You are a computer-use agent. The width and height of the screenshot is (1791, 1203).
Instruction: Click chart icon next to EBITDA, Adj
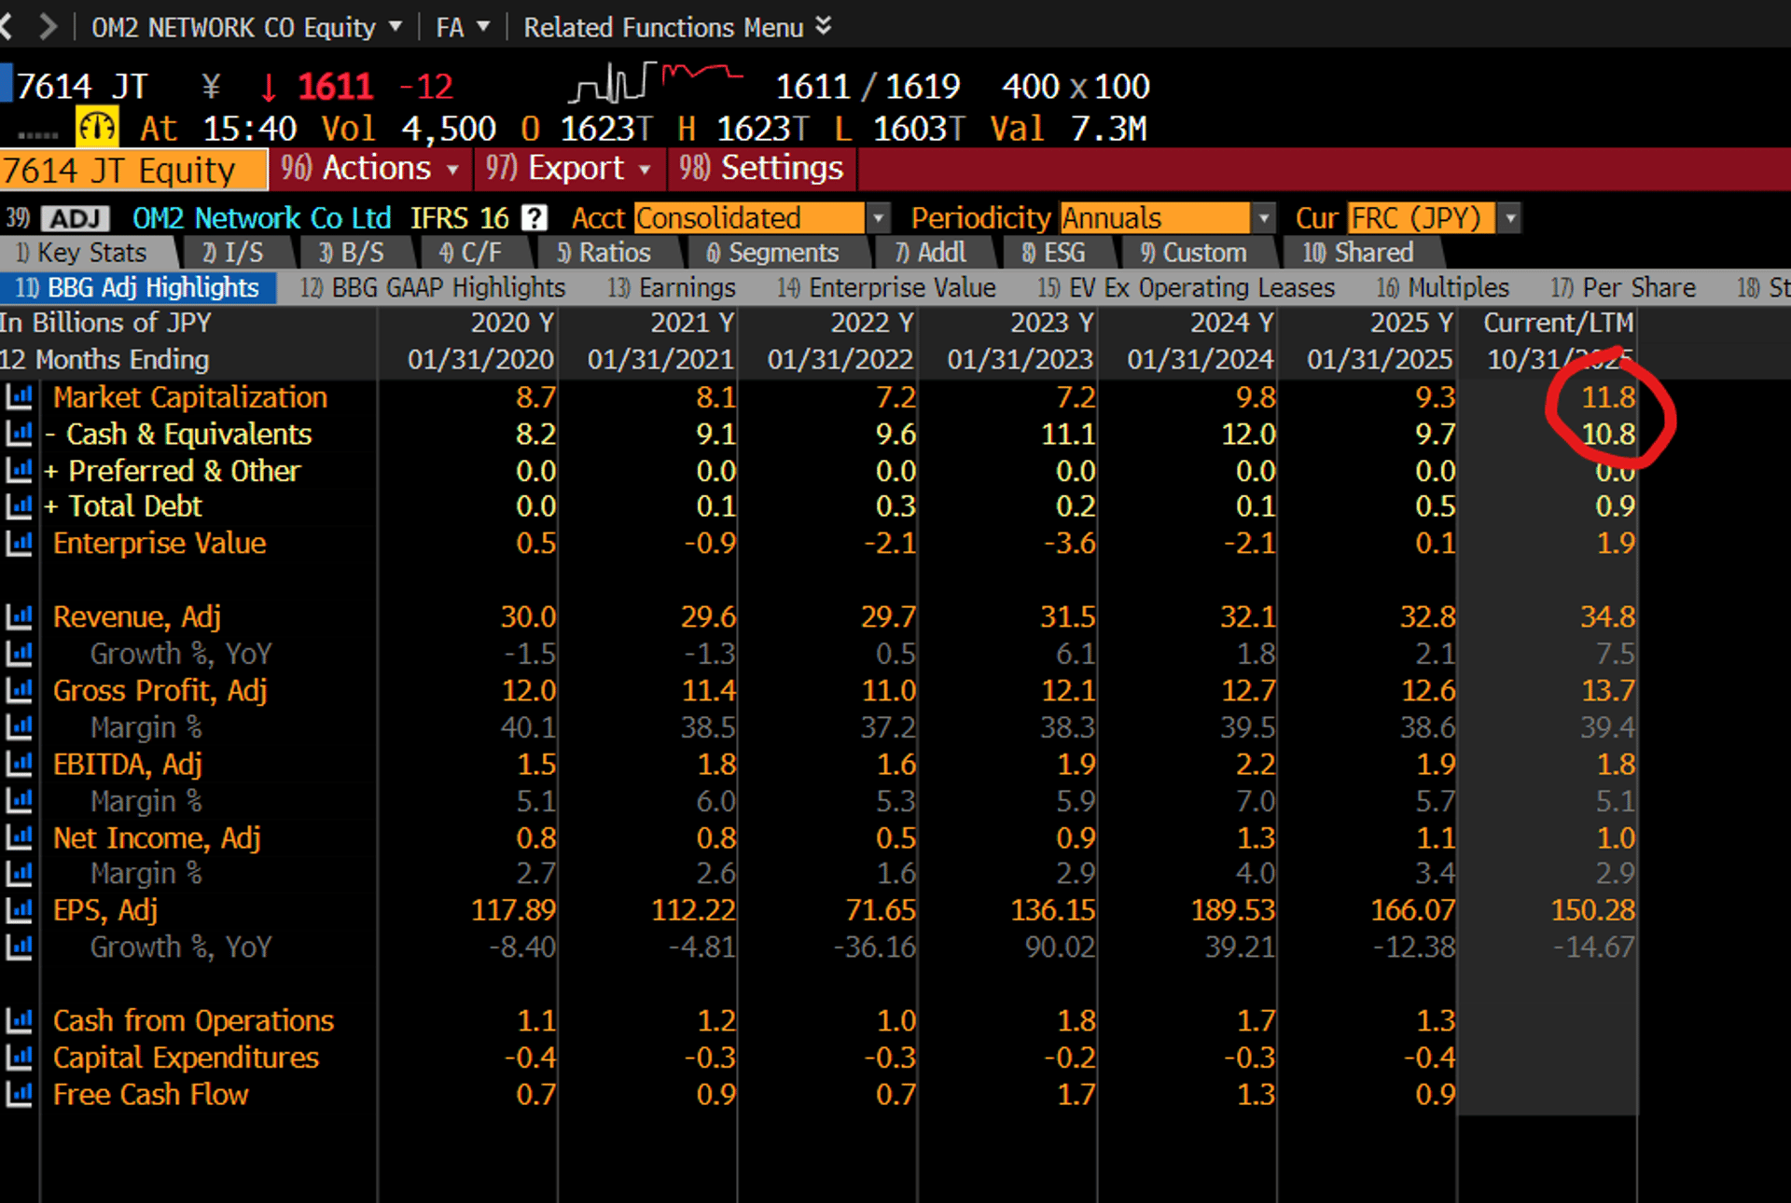click(x=19, y=764)
